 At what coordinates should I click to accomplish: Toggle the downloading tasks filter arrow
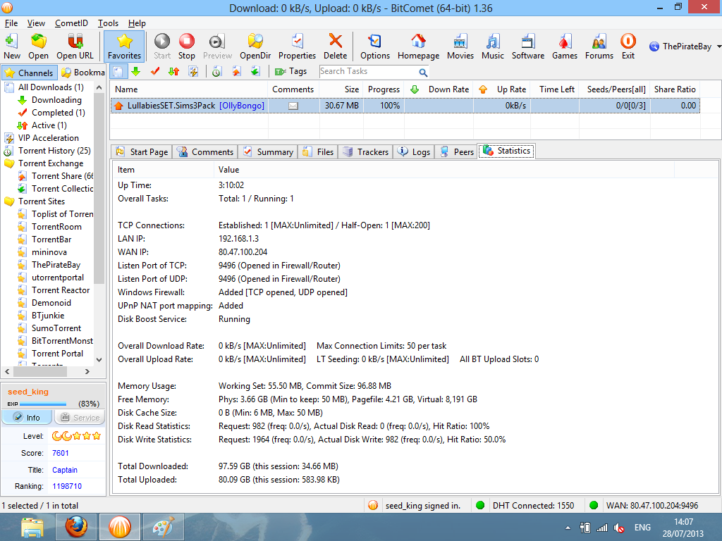click(136, 72)
